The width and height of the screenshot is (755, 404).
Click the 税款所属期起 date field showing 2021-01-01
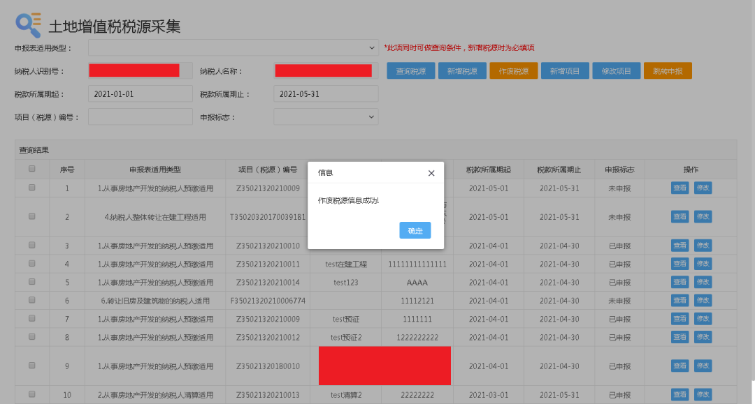[140, 93]
